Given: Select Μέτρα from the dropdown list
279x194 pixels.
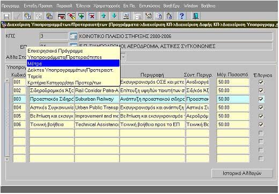Looking at the screenshot, I should tap(73, 63).
